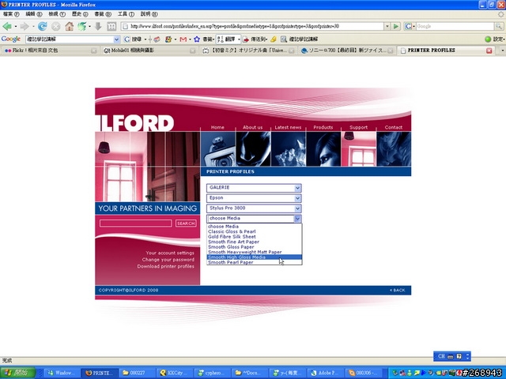Open the Bookmarks menu in Firefox menu bar
This screenshot has width=506, height=379.
pos(103,14)
